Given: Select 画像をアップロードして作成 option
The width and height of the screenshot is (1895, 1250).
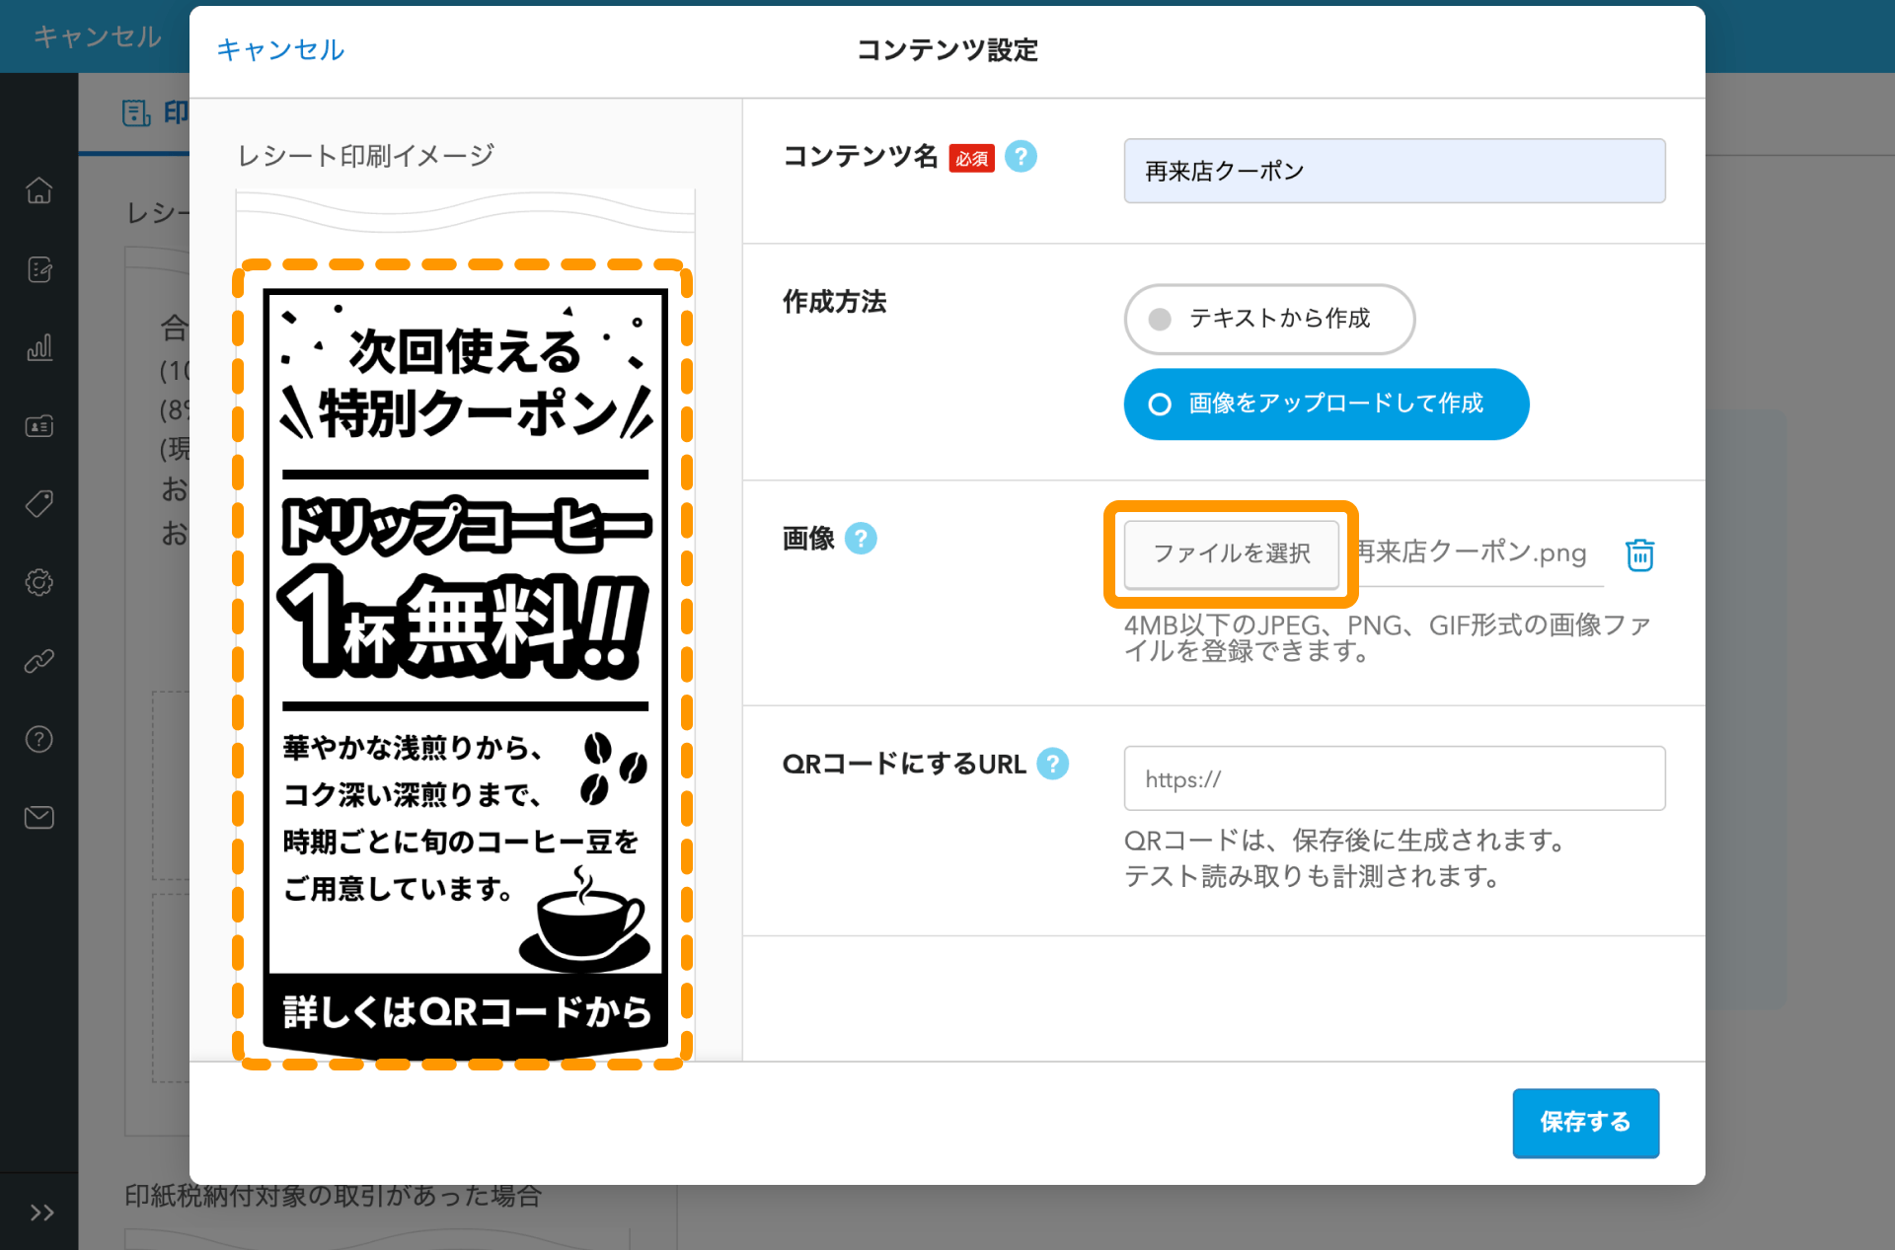Looking at the screenshot, I should [1326, 404].
